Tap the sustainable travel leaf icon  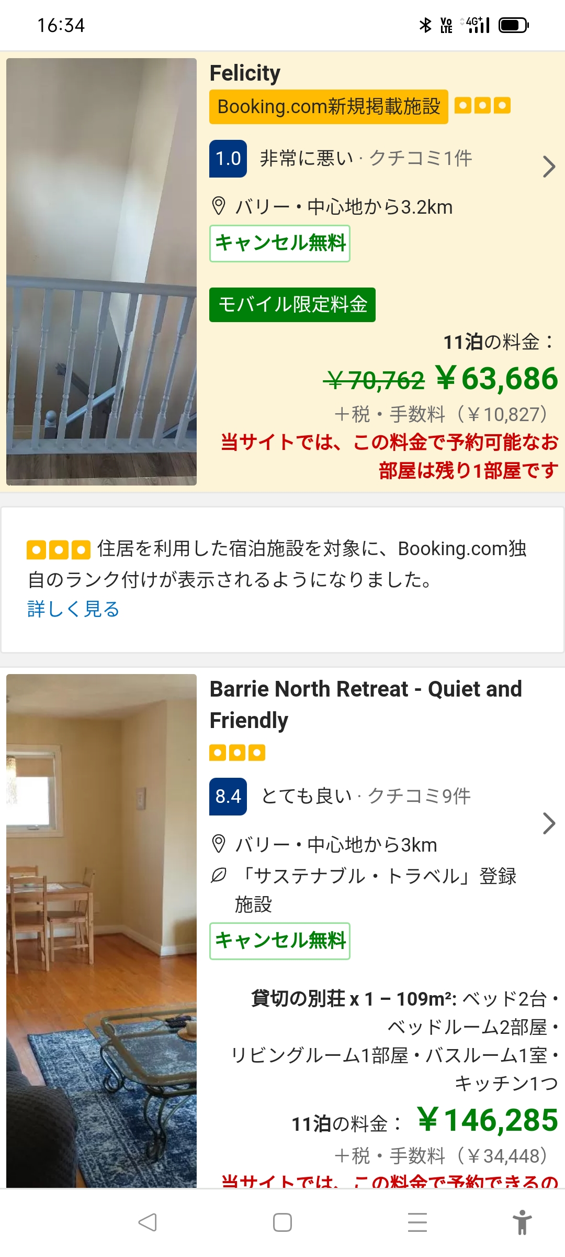218,875
